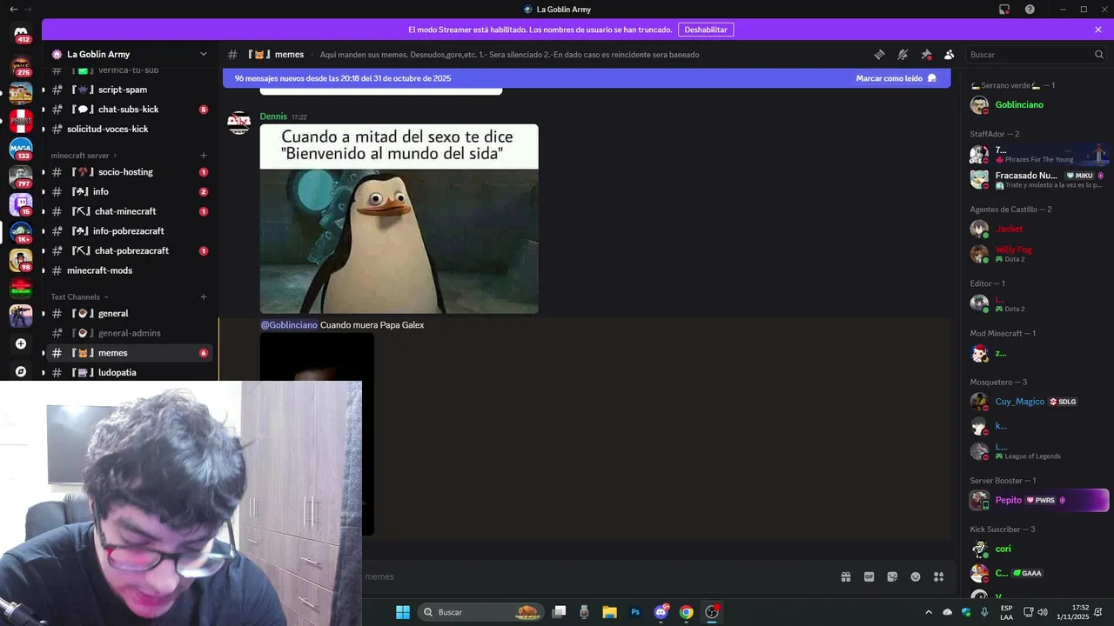1114x626 pixels.
Task: Dismiss the purple Streamer mode banner
Action: tap(1098, 30)
